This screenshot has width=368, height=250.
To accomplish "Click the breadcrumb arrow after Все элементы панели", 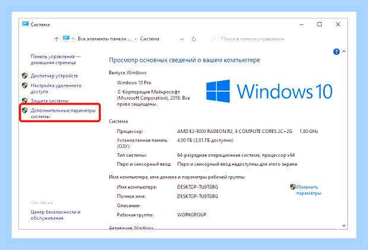I will [x=135, y=39].
